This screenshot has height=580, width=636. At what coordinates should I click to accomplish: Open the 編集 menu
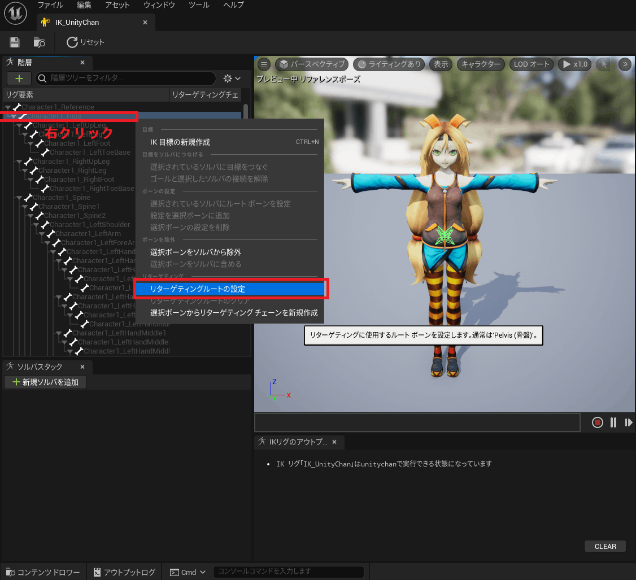[84, 5]
